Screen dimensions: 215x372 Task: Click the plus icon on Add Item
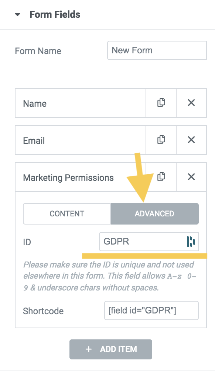pyautogui.click(x=88, y=349)
